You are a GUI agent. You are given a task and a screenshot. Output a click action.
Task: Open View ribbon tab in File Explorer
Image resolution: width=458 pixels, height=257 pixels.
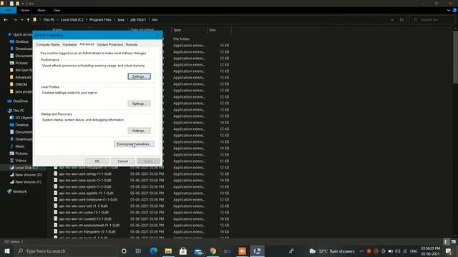click(57, 10)
